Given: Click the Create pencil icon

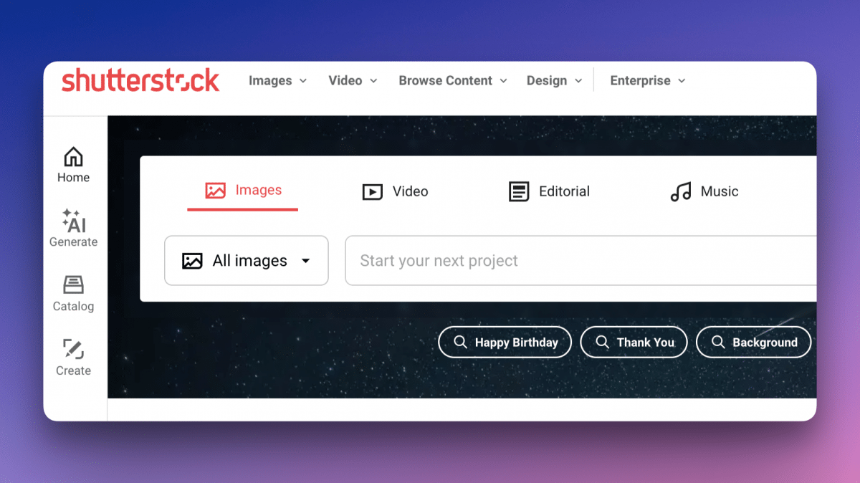Looking at the screenshot, I should click(73, 350).
